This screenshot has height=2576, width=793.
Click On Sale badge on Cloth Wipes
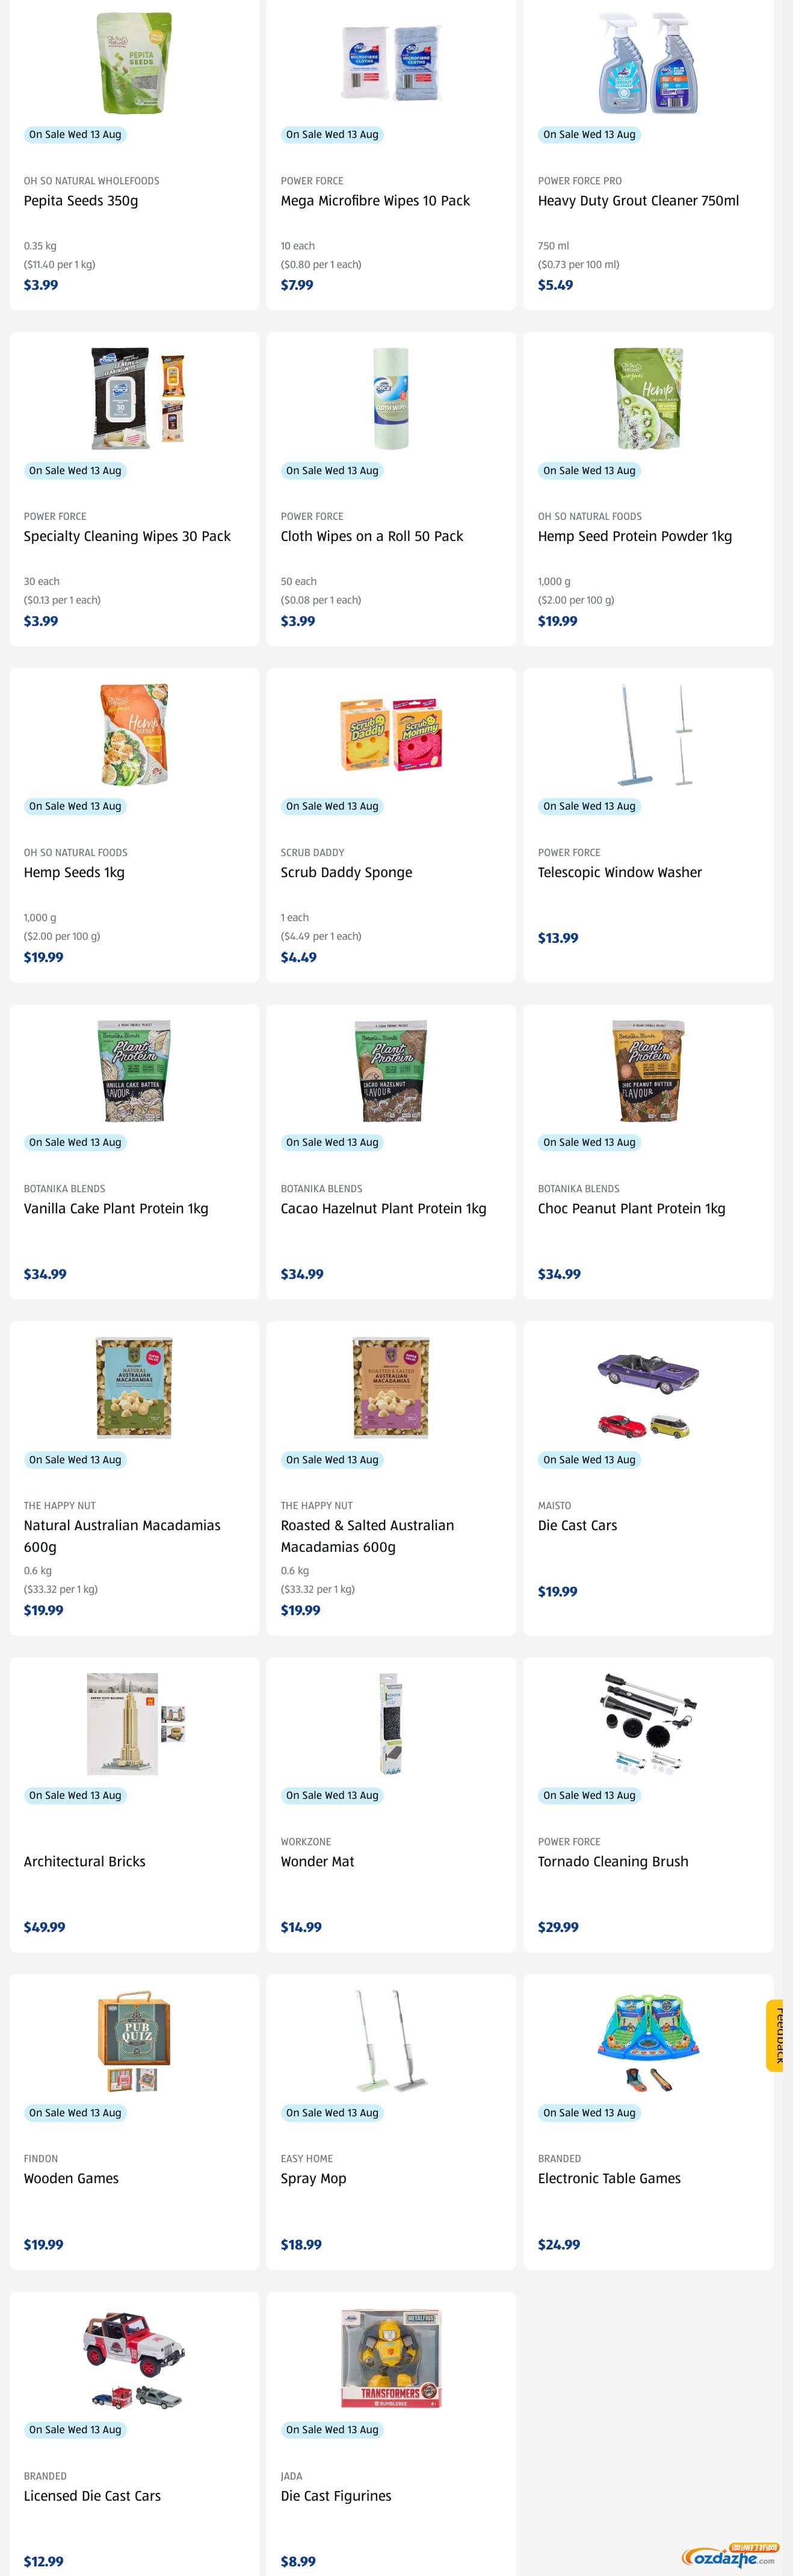pos(332,470)
